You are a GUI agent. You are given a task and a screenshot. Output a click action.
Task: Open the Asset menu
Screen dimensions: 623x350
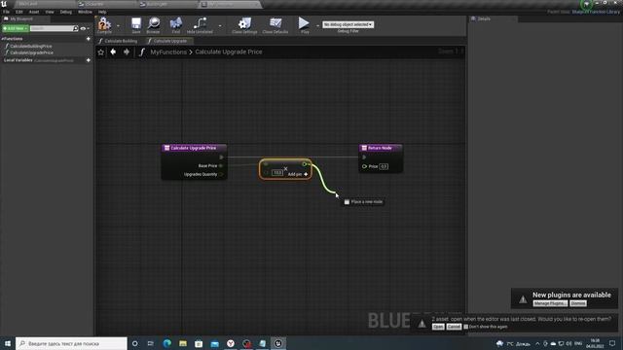34,12
